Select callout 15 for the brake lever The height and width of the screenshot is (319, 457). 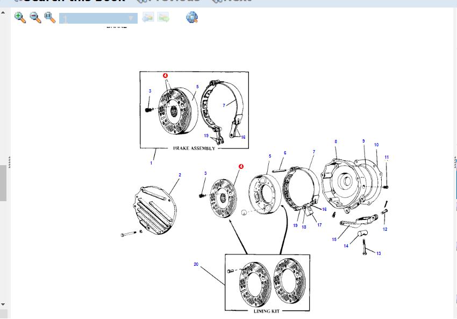tap(334, 239)
